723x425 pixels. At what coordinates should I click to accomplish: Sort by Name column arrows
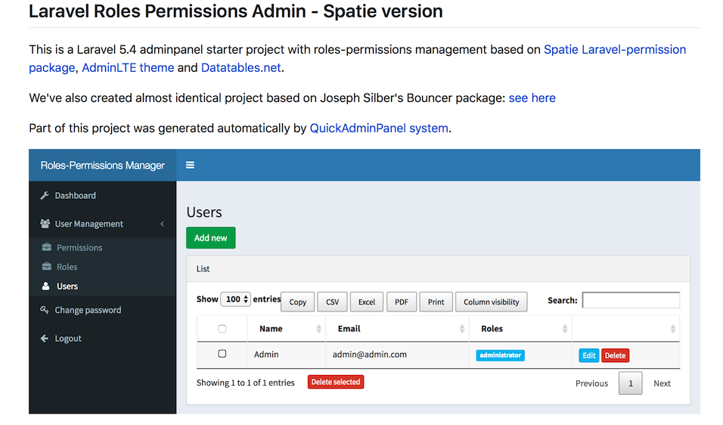point(318,329)
